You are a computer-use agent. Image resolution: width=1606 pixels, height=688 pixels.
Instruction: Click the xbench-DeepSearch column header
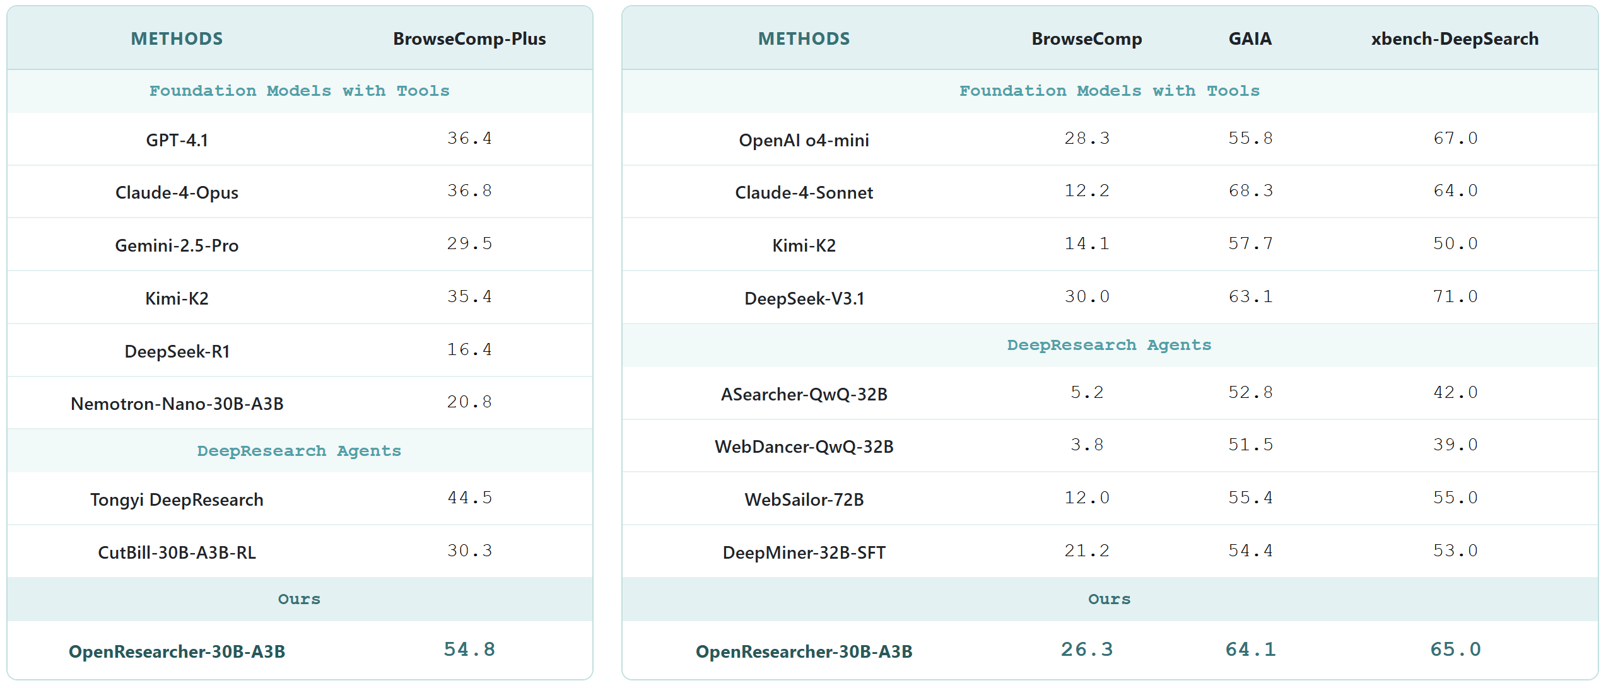tap(1455, 39)
